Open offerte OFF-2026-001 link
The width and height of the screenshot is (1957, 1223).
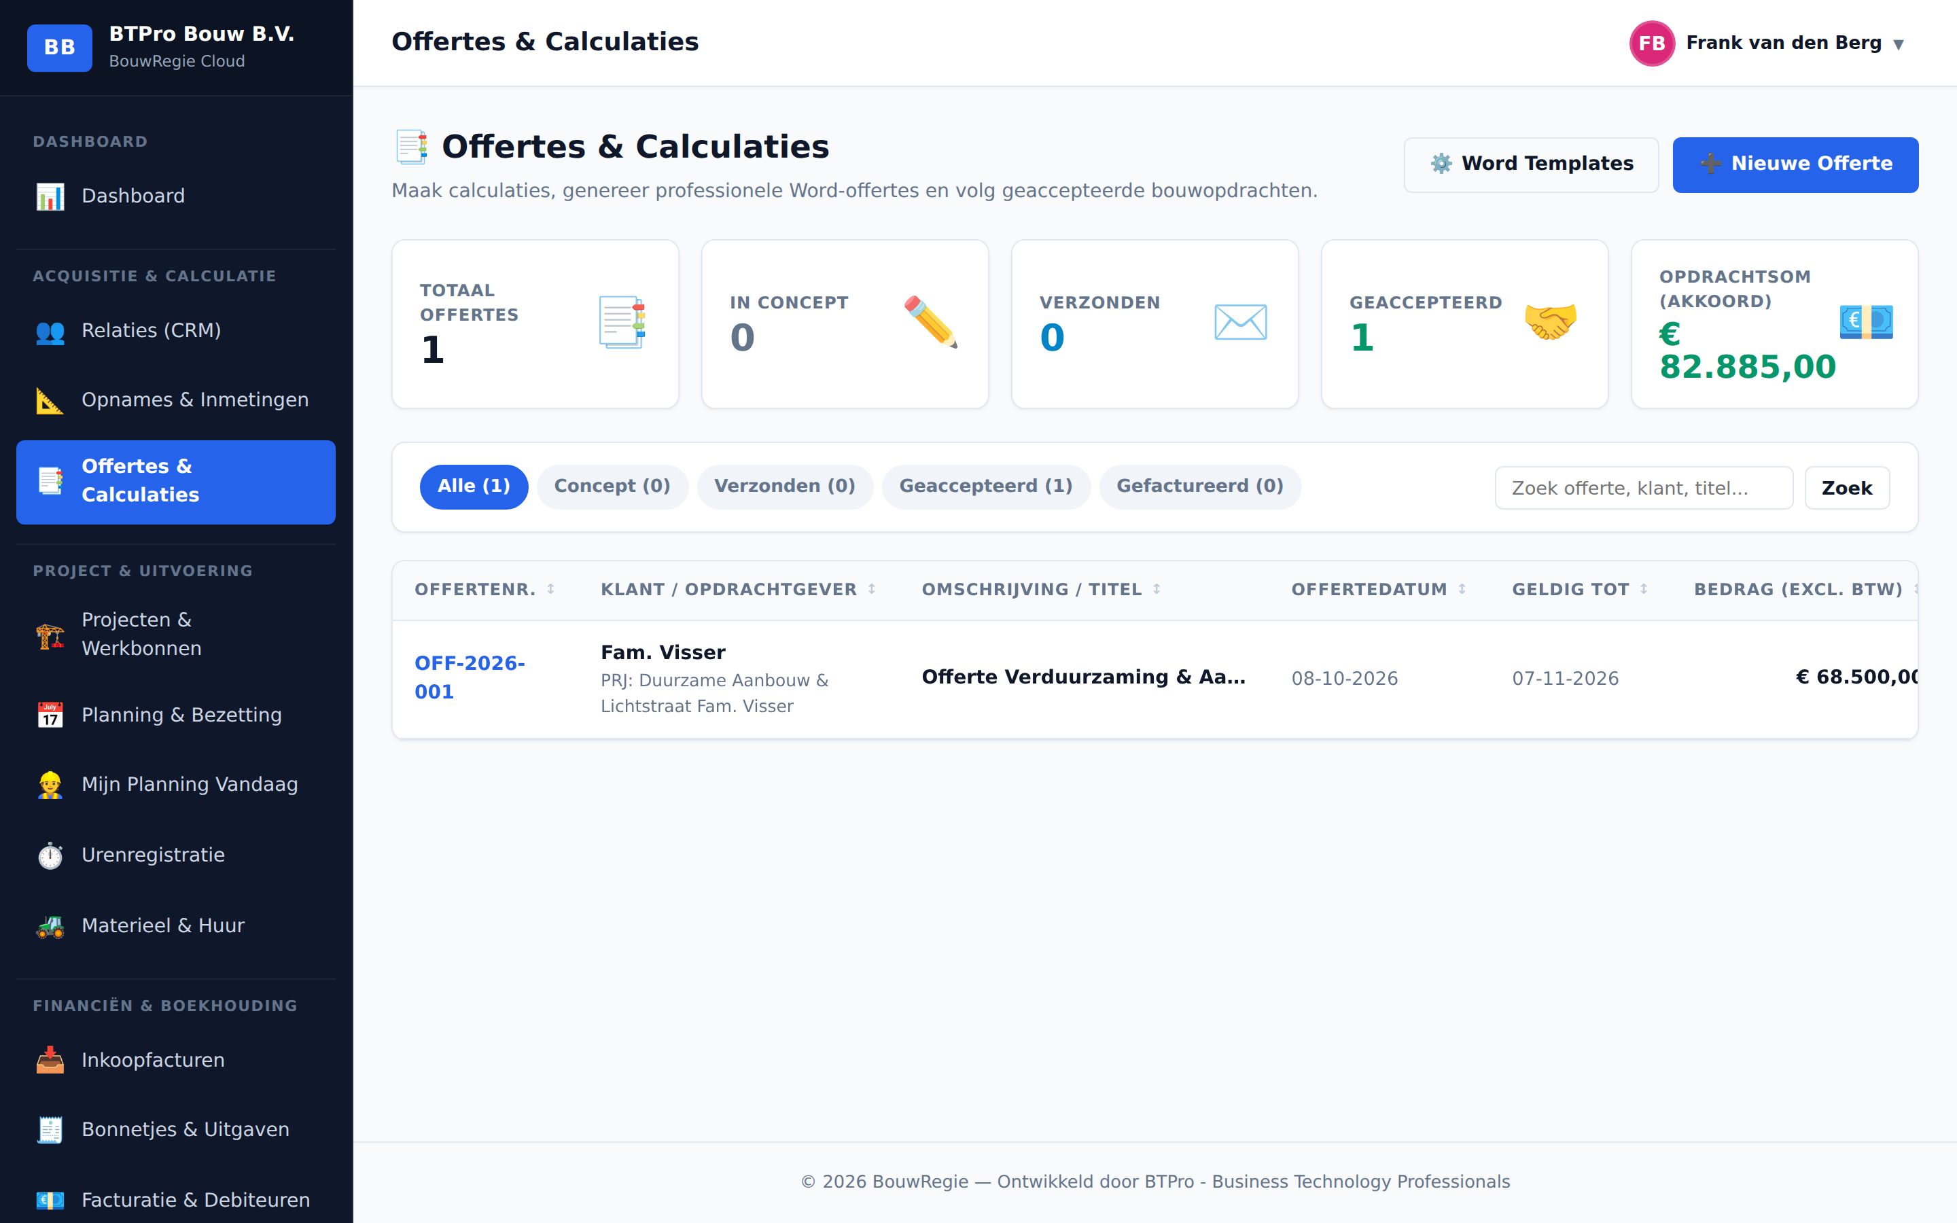coord(470,677)
